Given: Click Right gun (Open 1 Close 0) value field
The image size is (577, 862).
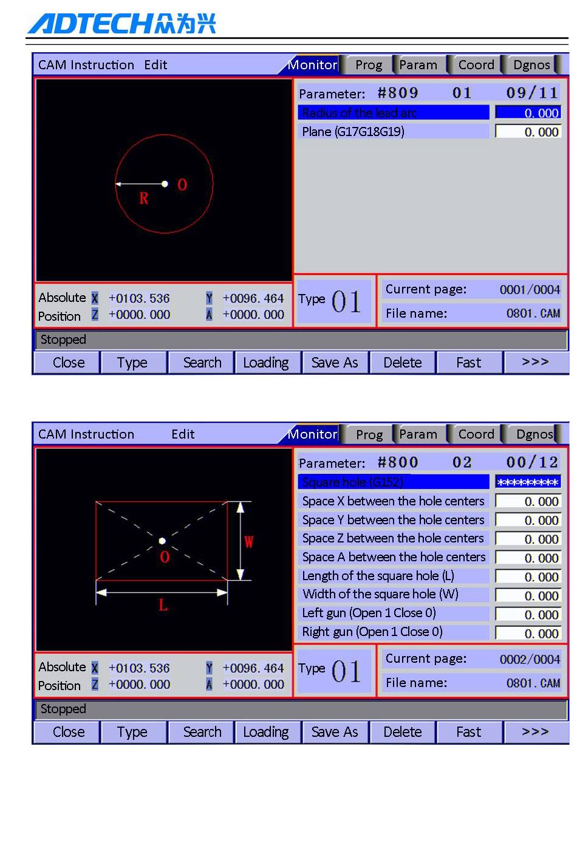Looking at the screenshot, I should (528, 633).
